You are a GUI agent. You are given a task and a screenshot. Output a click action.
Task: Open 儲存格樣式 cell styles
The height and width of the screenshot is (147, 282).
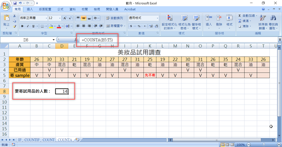tap(196, 22)
